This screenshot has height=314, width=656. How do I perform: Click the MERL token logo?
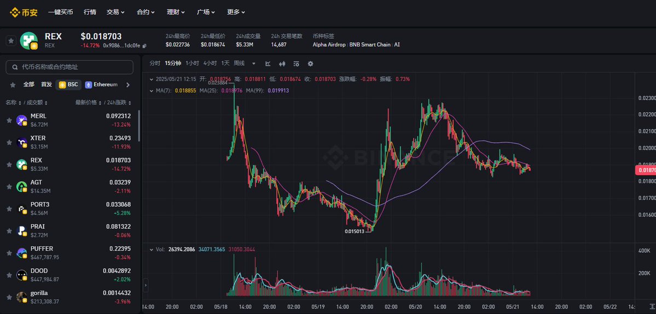(x=22, y=120)
